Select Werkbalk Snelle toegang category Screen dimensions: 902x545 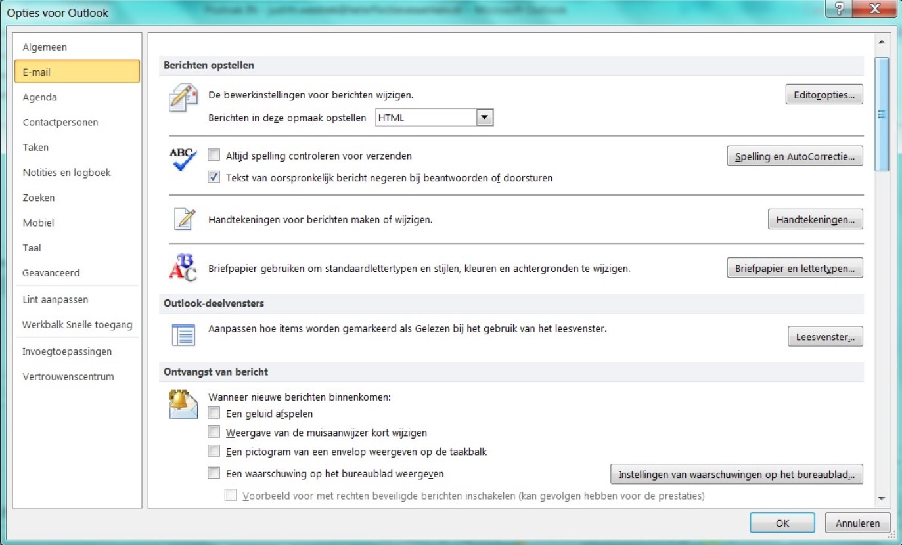pyautogui.click(x=78, y=324)
